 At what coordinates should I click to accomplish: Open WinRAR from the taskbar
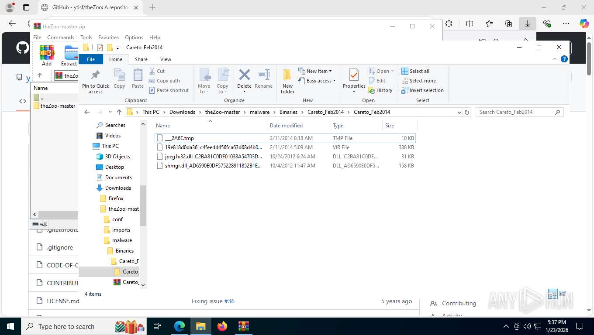tap(243, 326)
